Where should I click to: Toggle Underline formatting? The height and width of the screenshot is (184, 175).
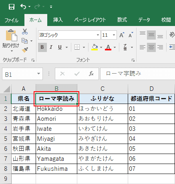(x=60, y=47)
